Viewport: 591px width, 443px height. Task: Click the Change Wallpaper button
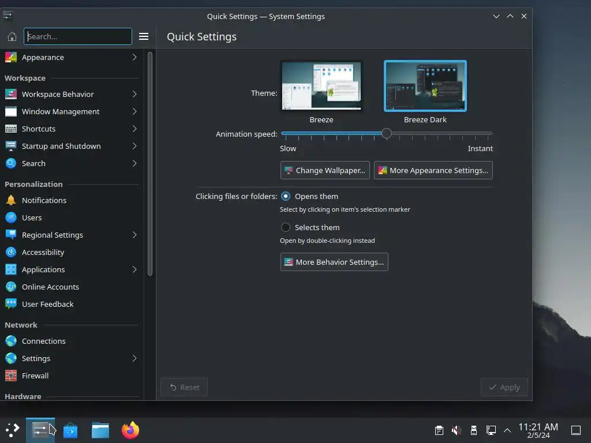325,170
